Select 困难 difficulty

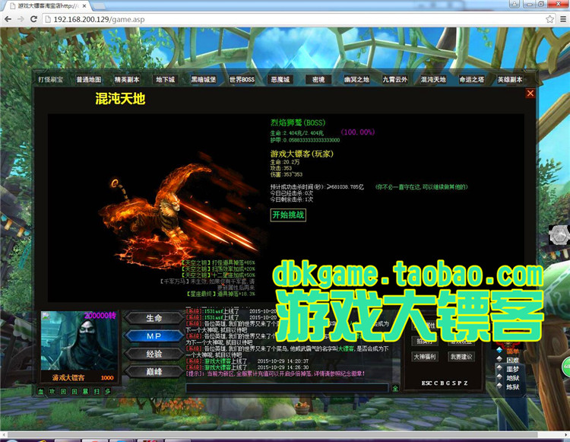tap(512, 360)
